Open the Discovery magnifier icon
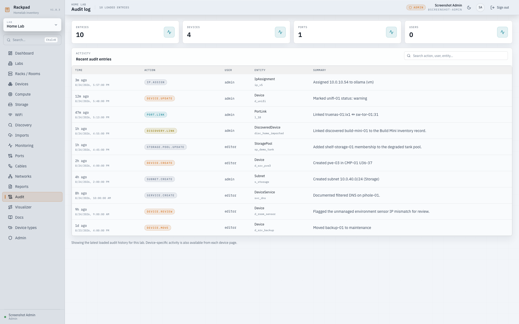The image size is (519, 324). 10,125
